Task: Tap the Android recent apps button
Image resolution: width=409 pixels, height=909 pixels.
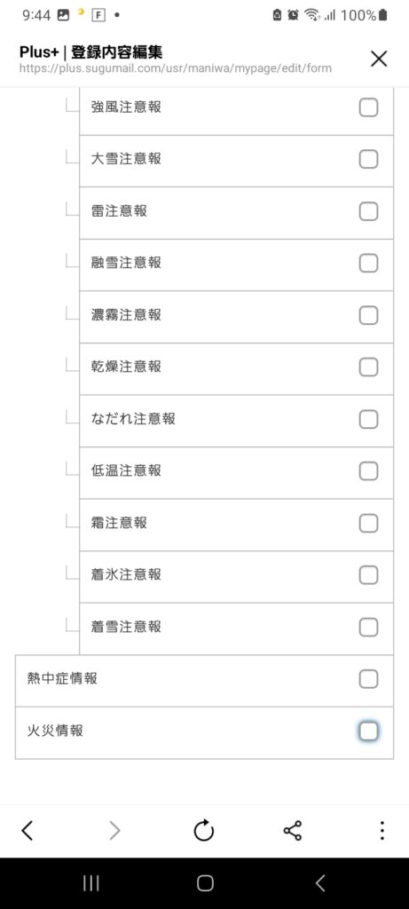Action: coord(91,883)
